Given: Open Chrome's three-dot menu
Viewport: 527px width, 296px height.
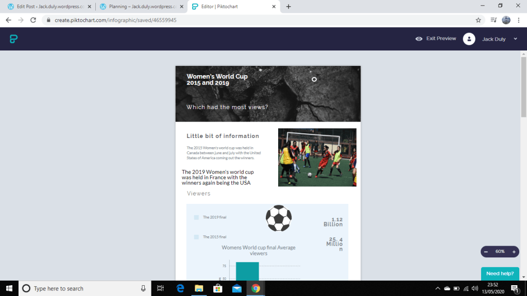Looking at the screenshot, I should (519, 20).
